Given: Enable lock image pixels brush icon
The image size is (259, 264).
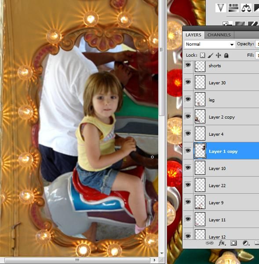Looking at the screenshot, I should coord(210,55).
